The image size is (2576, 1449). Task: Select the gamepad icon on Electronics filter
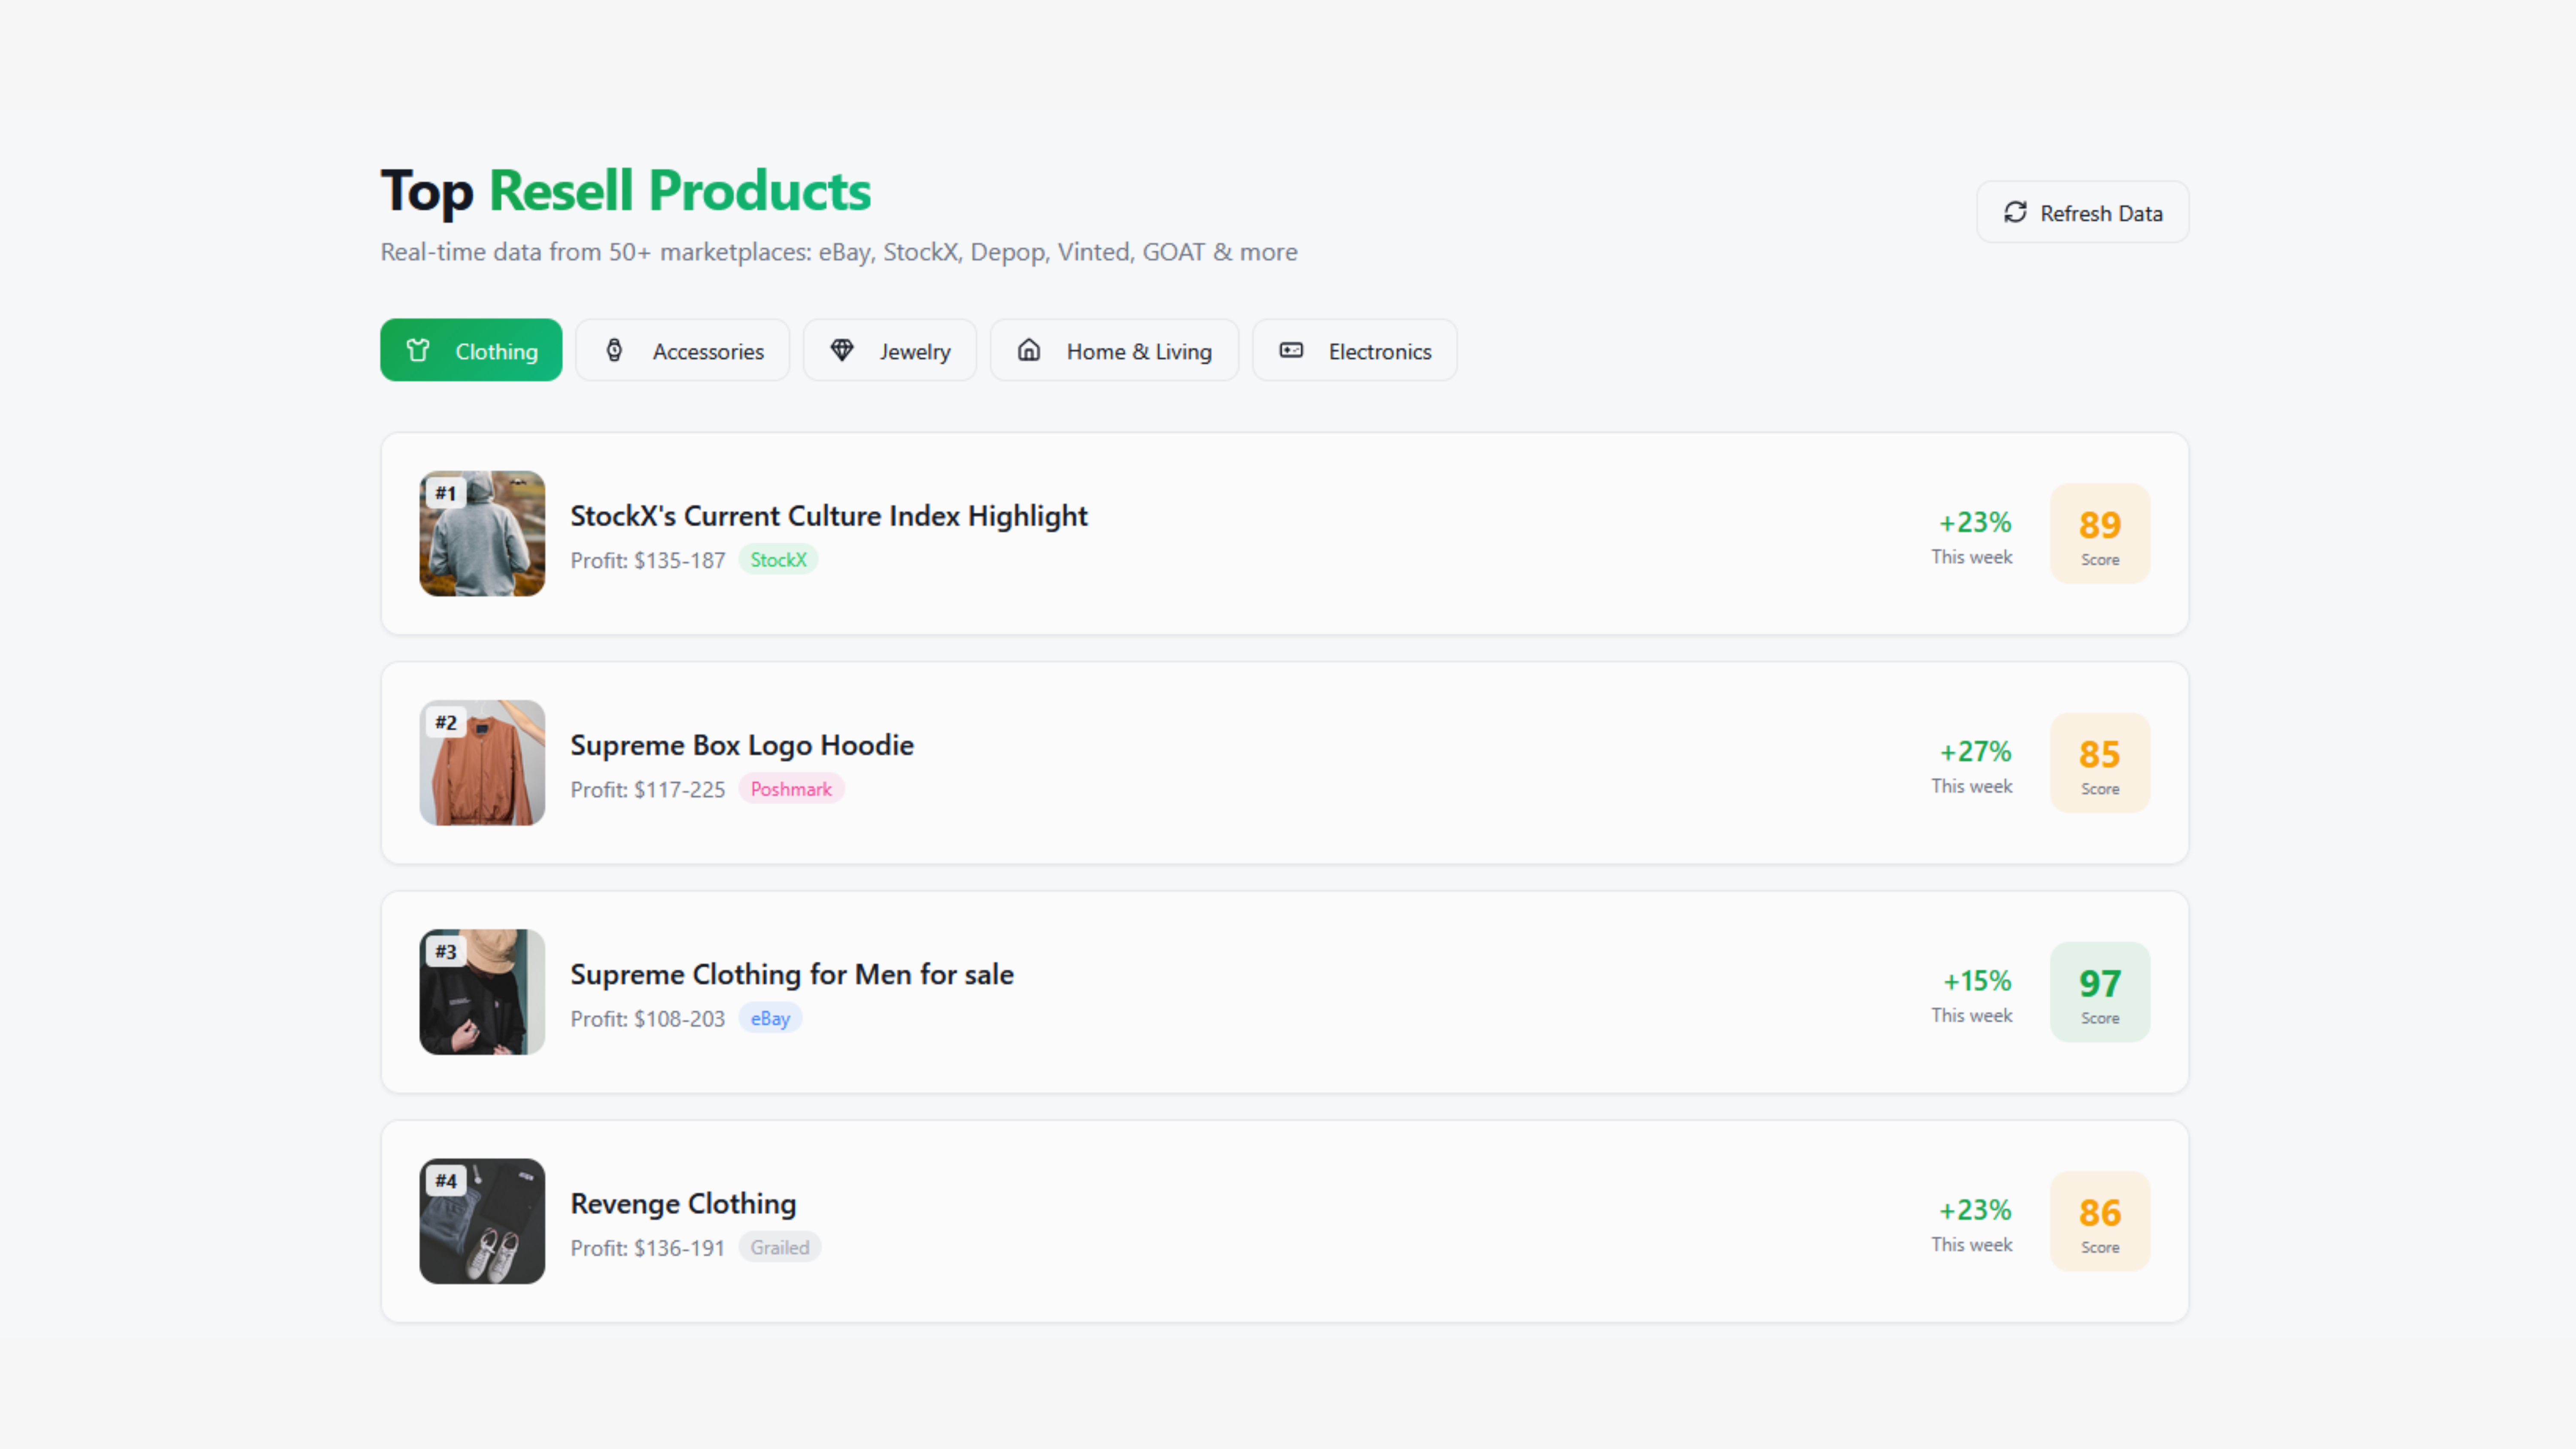coord(1290,350)
